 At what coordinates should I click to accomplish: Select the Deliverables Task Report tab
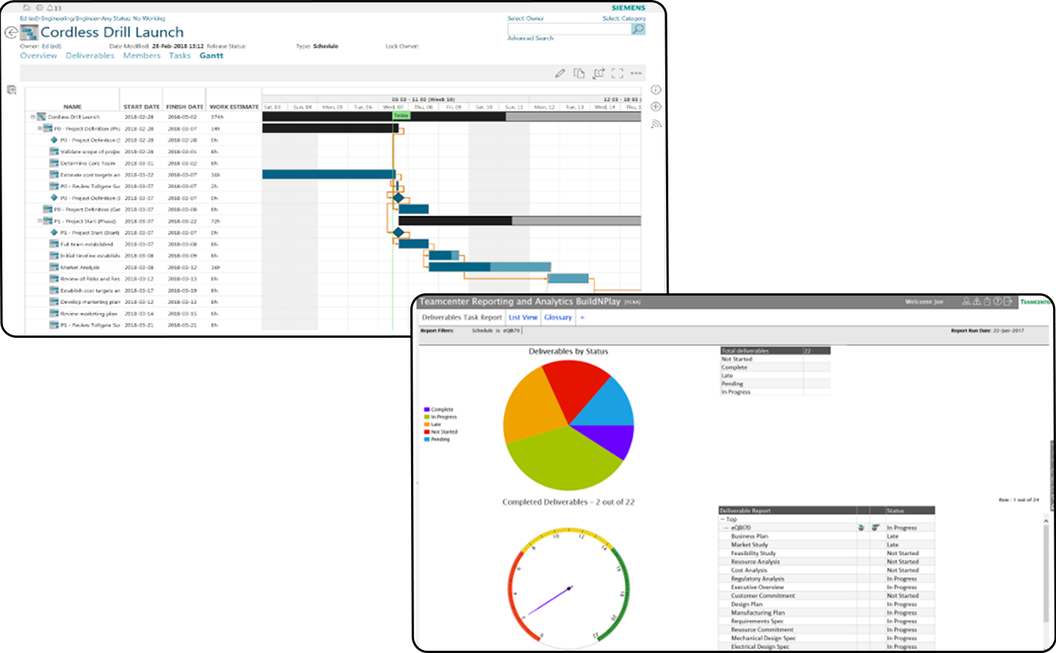(462, 317)
